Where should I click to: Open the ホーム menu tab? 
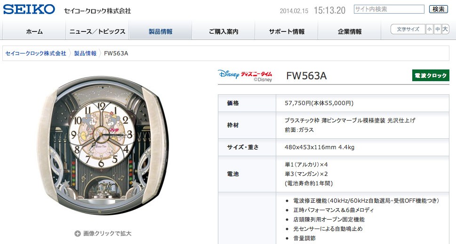point(34,31)
